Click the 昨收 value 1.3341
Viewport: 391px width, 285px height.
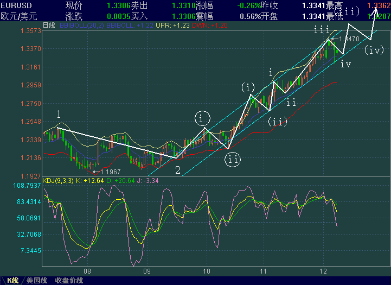[314, 5]
